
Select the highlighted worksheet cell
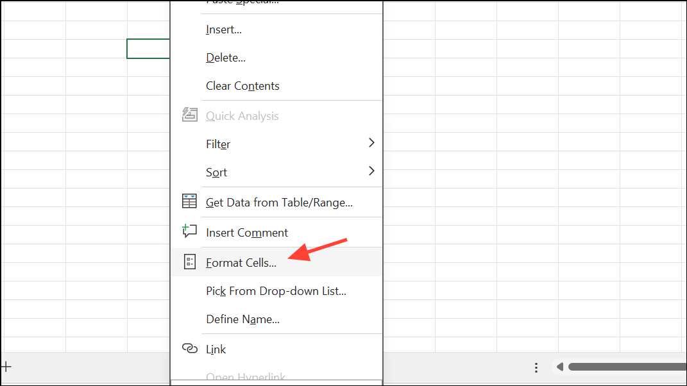tap(148, 48)
